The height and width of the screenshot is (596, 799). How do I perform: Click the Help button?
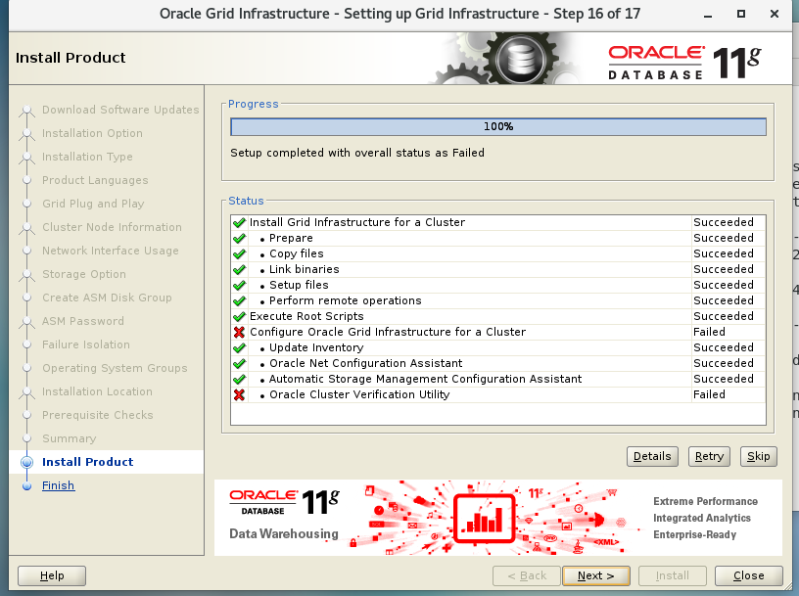pyautogui.click(x=52, y=575)
